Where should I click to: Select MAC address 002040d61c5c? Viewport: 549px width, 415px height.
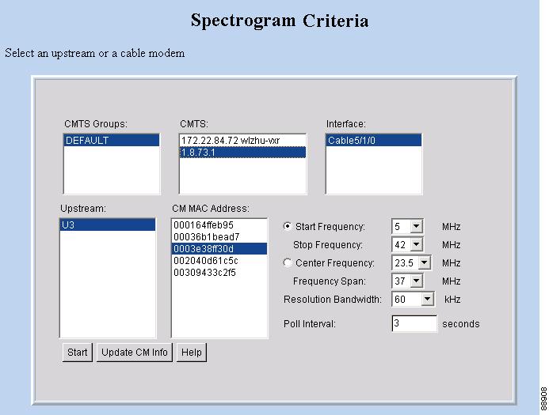click(219, 261)
